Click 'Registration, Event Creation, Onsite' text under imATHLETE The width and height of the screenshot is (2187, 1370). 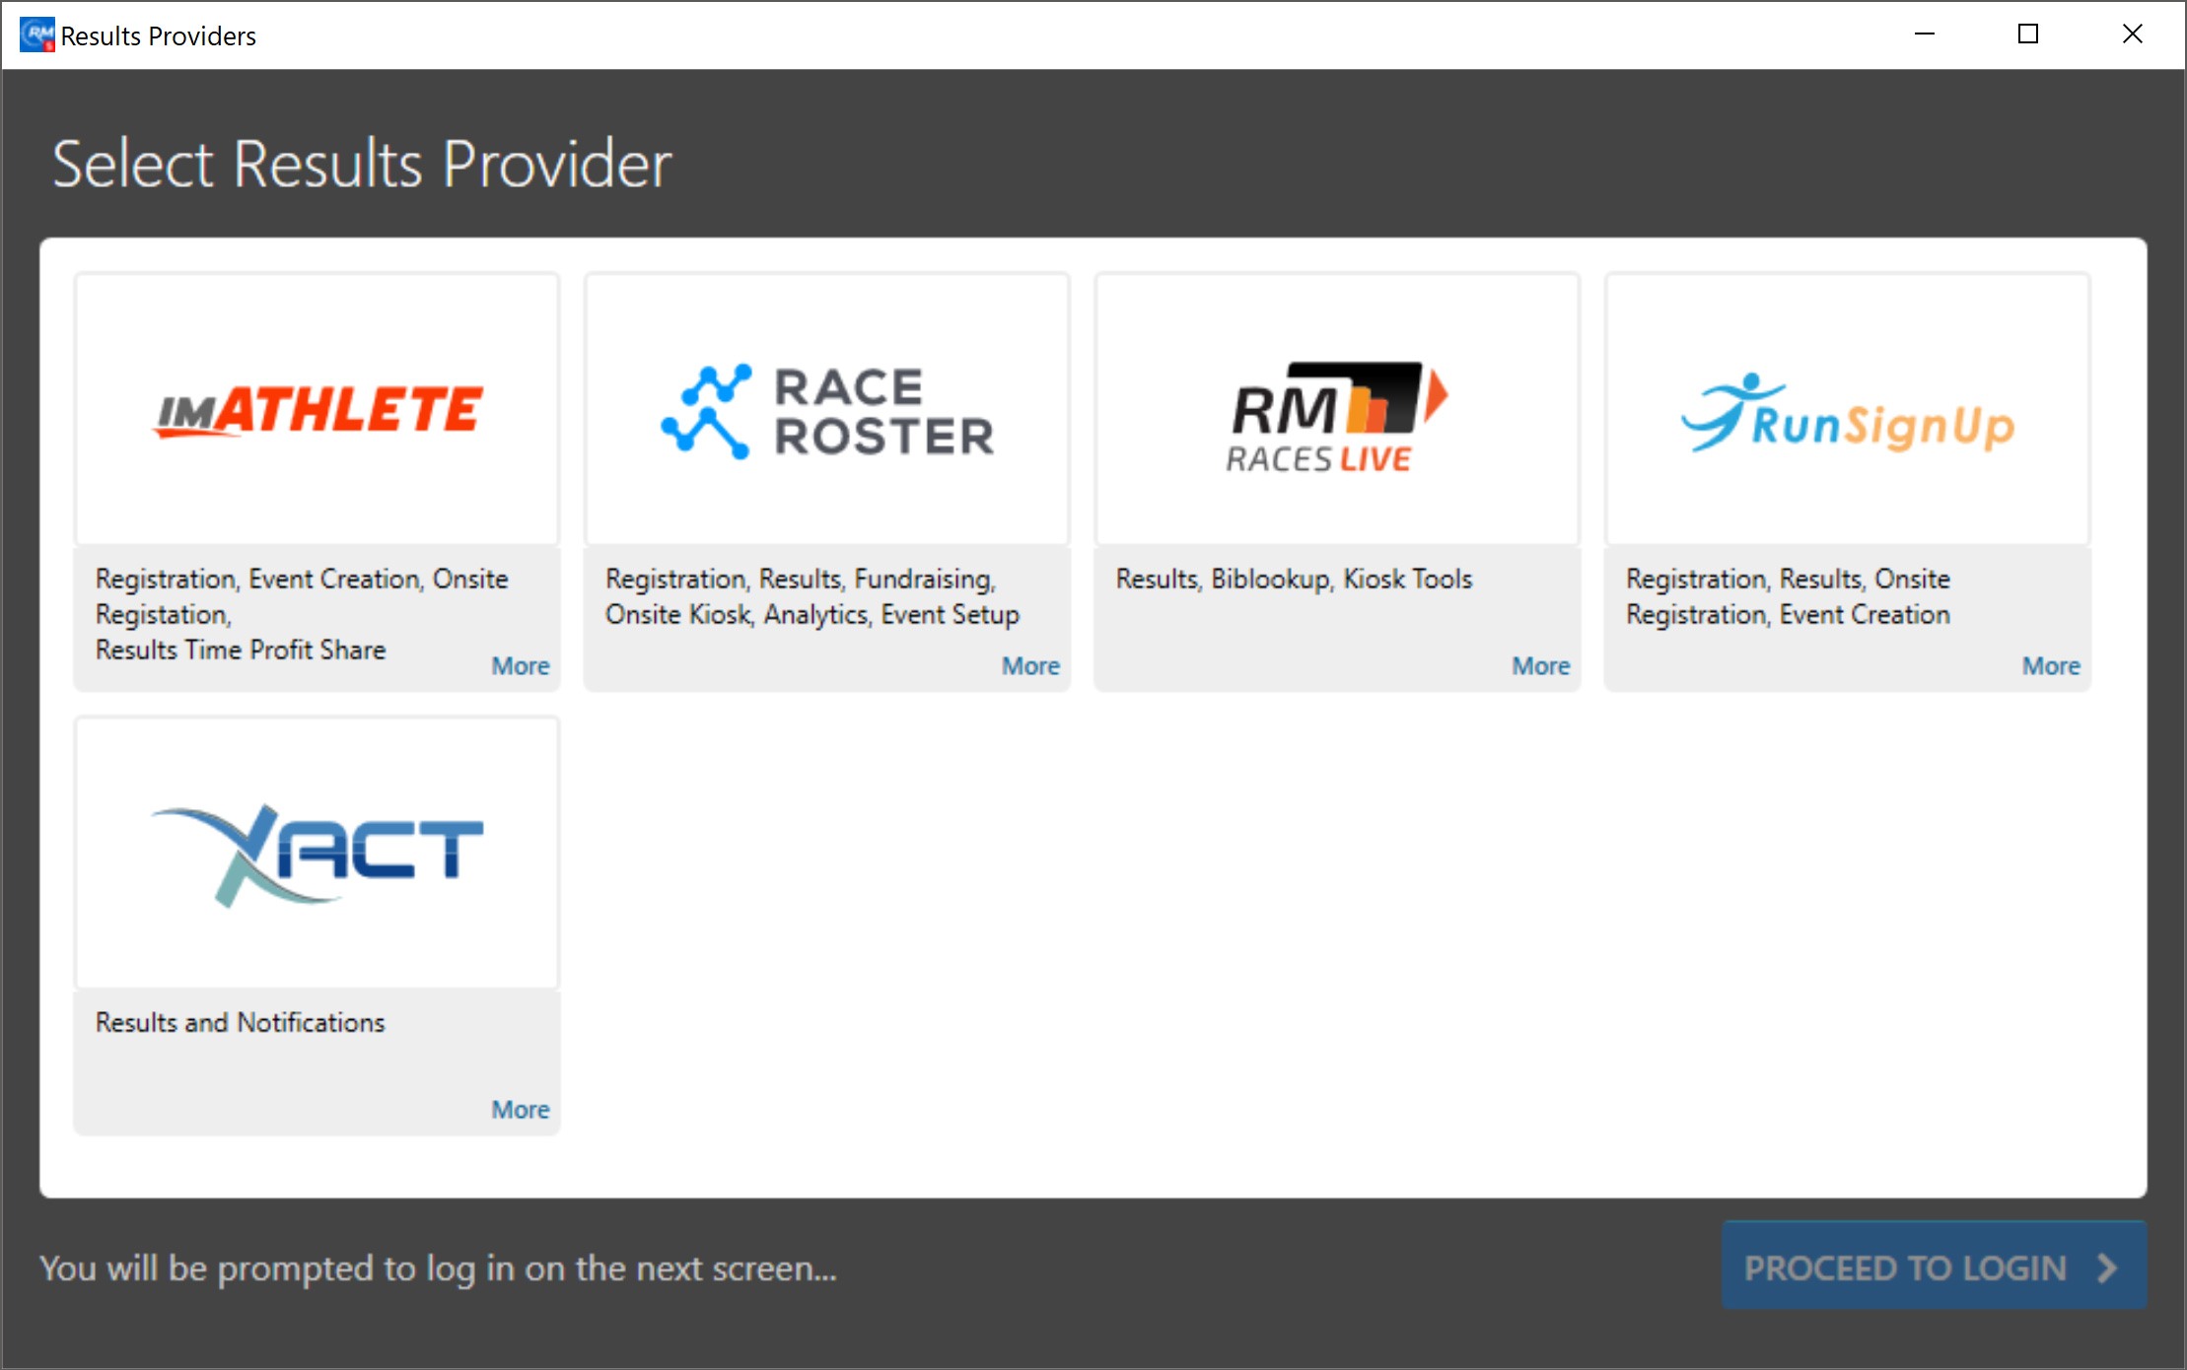(302, 579)
